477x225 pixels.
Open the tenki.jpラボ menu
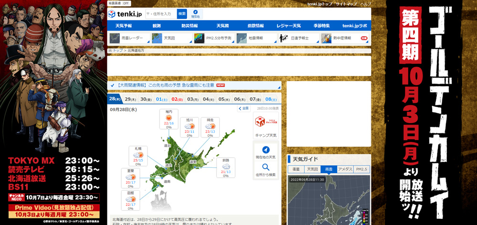tap(354, 26)
